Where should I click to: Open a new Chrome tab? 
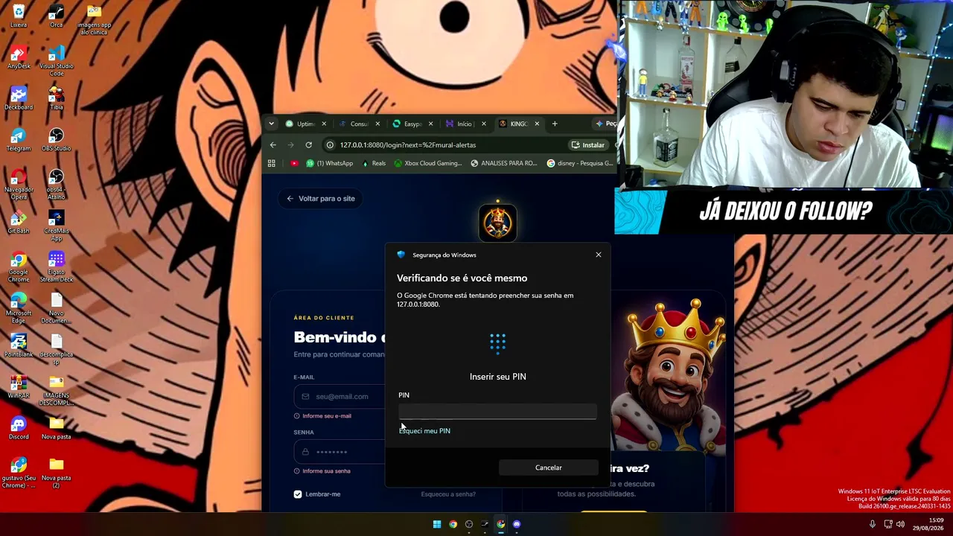[555, 124]
